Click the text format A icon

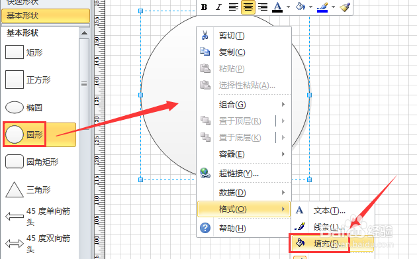[300, 210]
